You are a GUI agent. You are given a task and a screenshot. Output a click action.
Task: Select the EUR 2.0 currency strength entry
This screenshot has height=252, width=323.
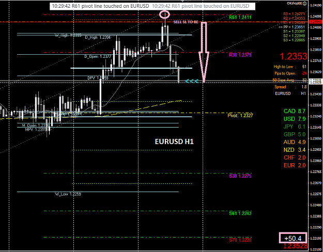(x=295, y=165)
